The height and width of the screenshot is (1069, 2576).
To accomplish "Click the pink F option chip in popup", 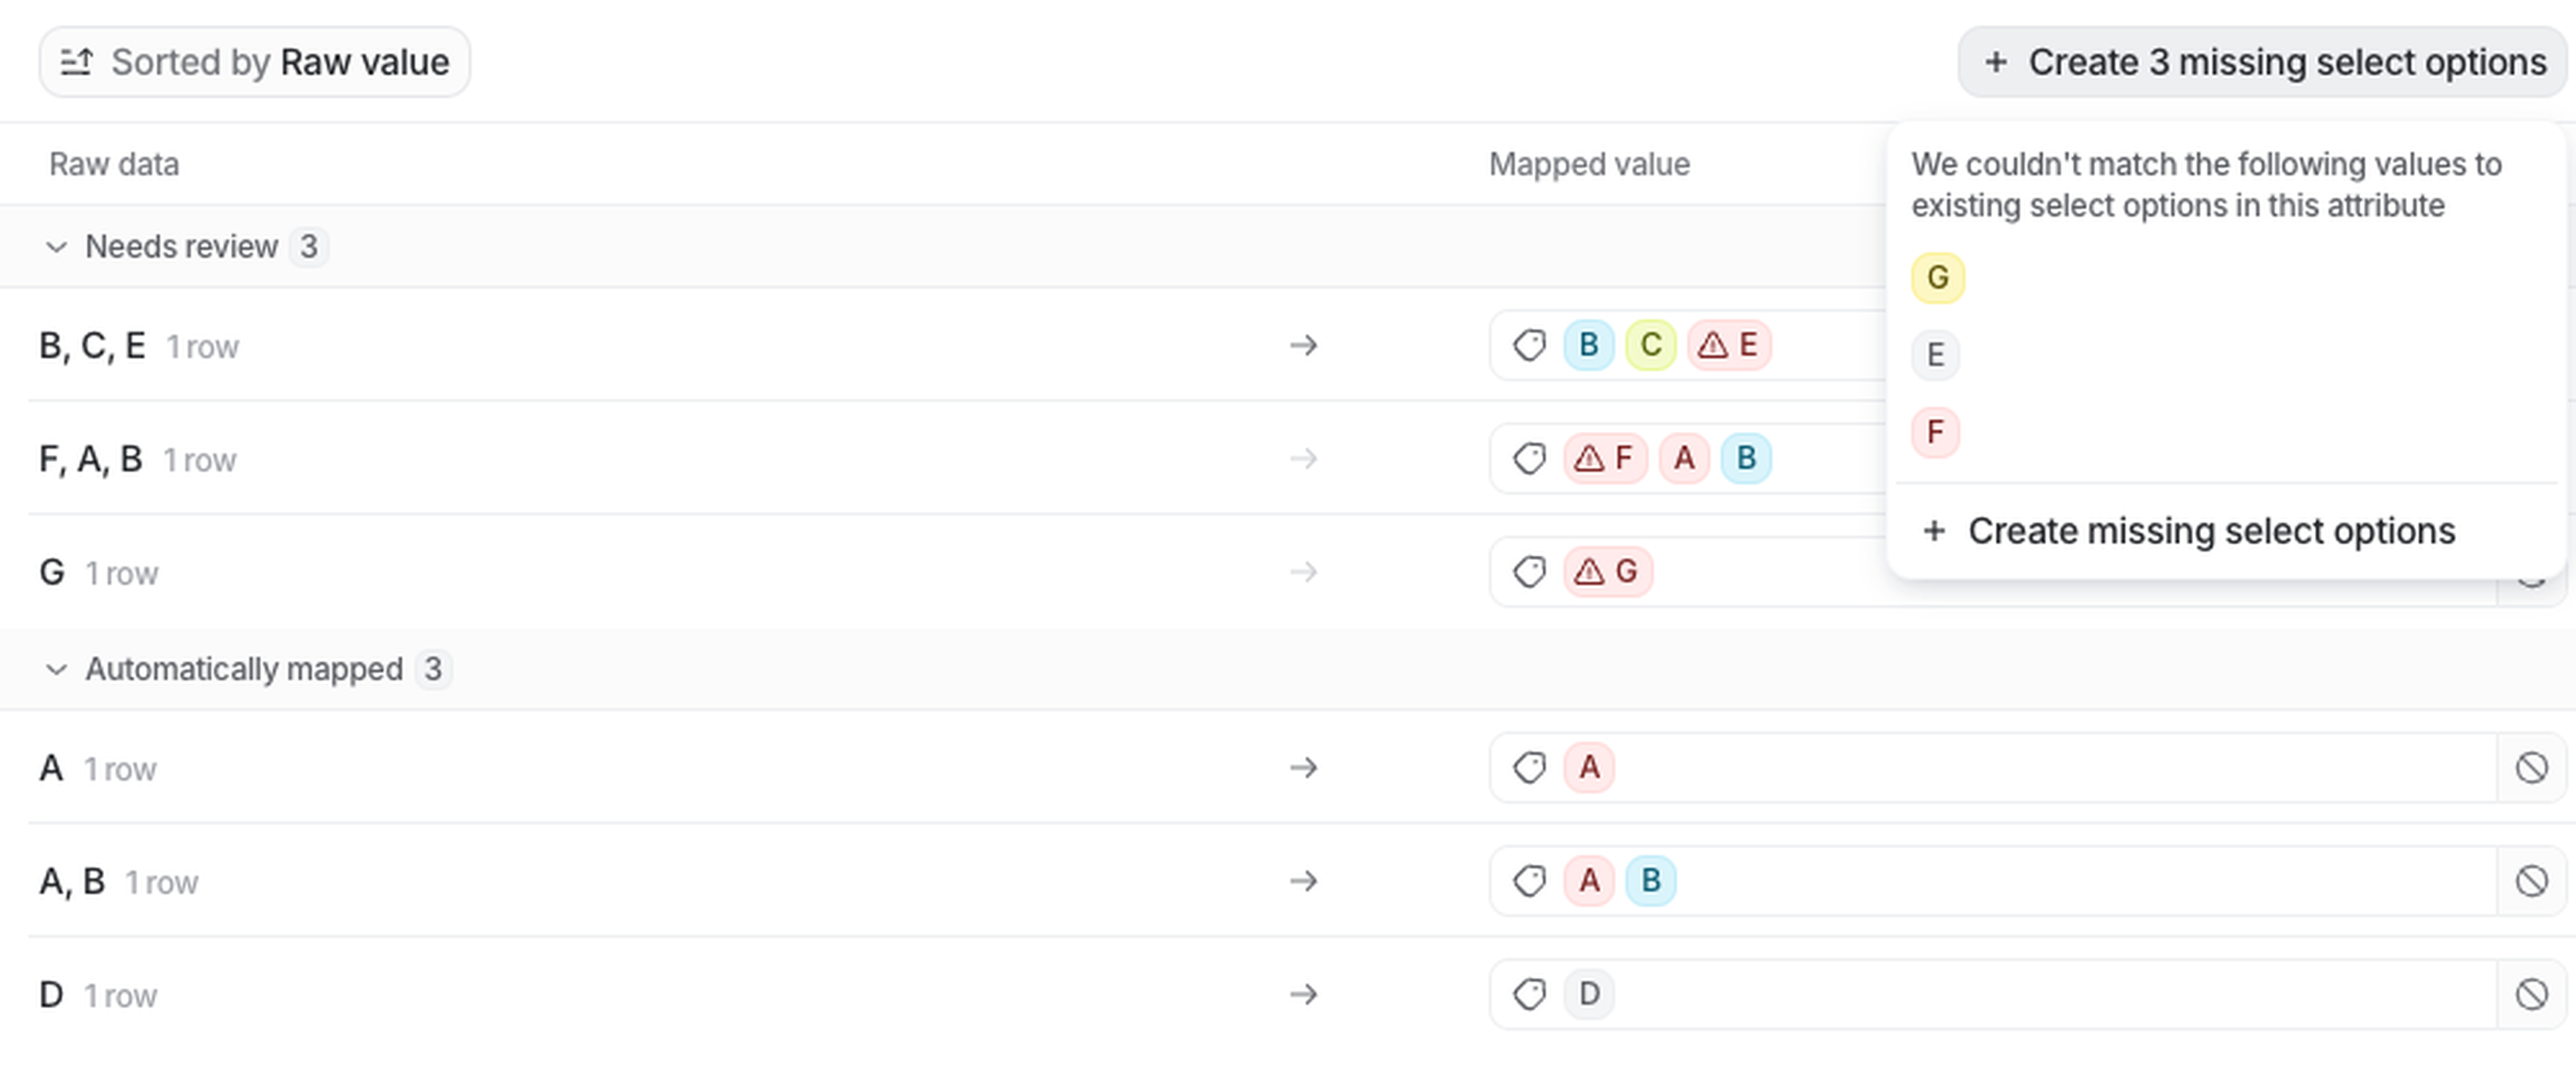I will click(x=1935, y=432).
